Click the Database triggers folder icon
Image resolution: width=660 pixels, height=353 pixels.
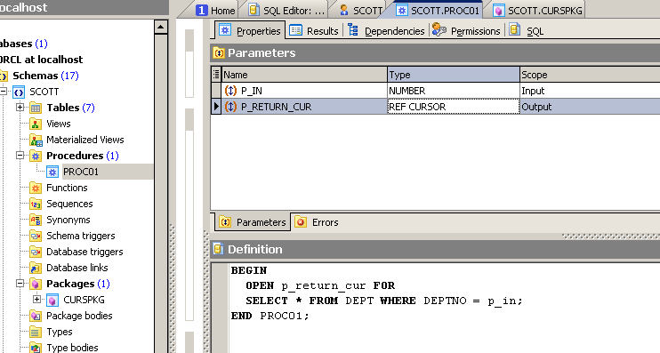(x=36, y=252)
